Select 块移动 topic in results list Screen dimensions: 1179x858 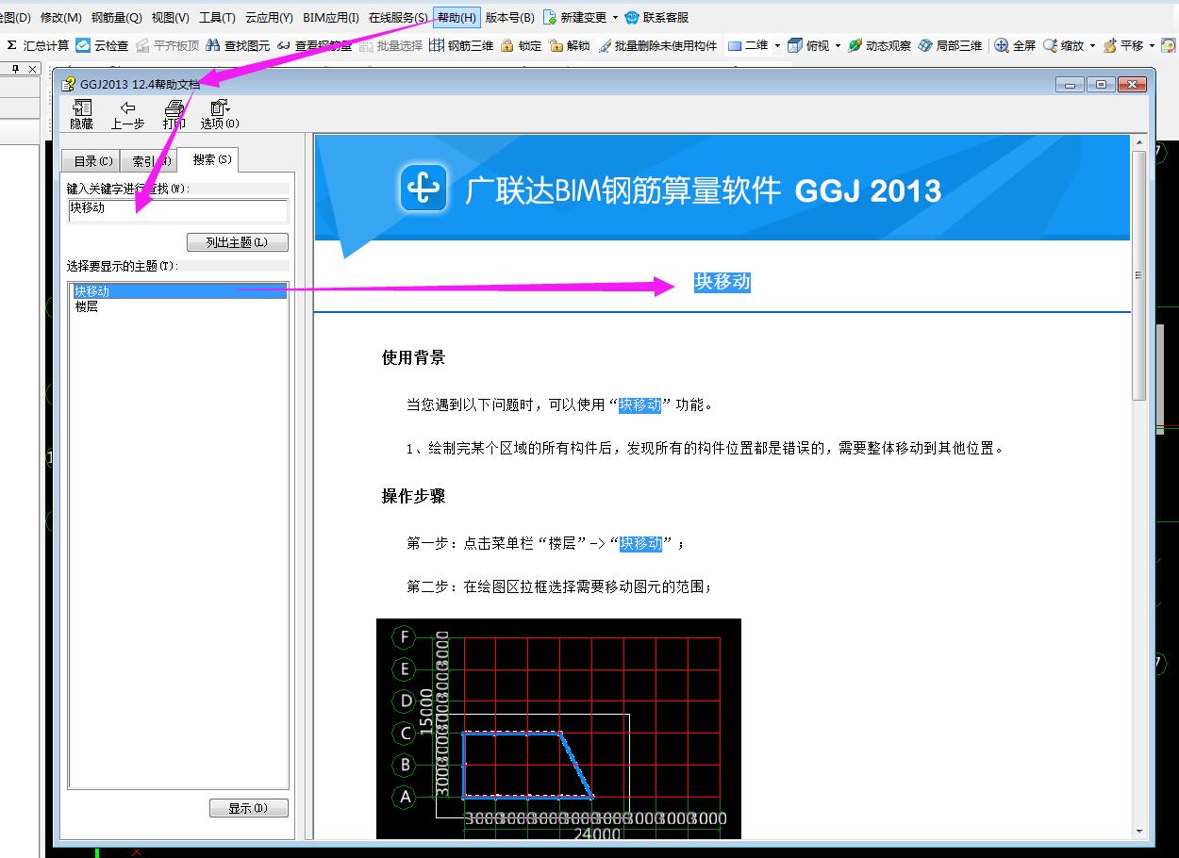point(178,291)
